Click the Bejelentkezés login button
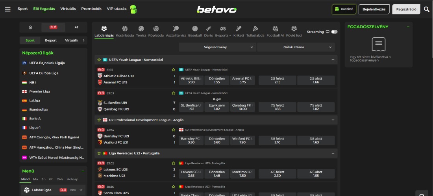Image resolution: width=433 pixels, height=196 pixels. click(374, 9)
